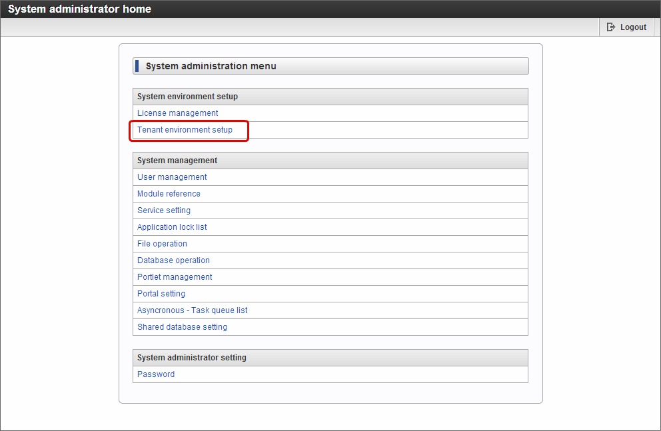The image size is (661, 431).
Task: Click the Logout text label
Action: pos(633,27)
